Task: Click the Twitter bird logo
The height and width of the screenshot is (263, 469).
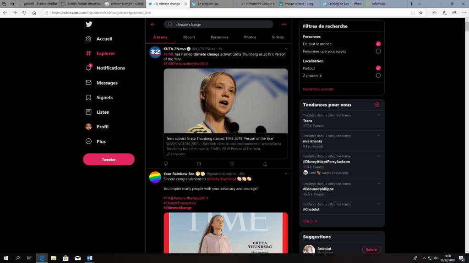Action: (89, 25)
